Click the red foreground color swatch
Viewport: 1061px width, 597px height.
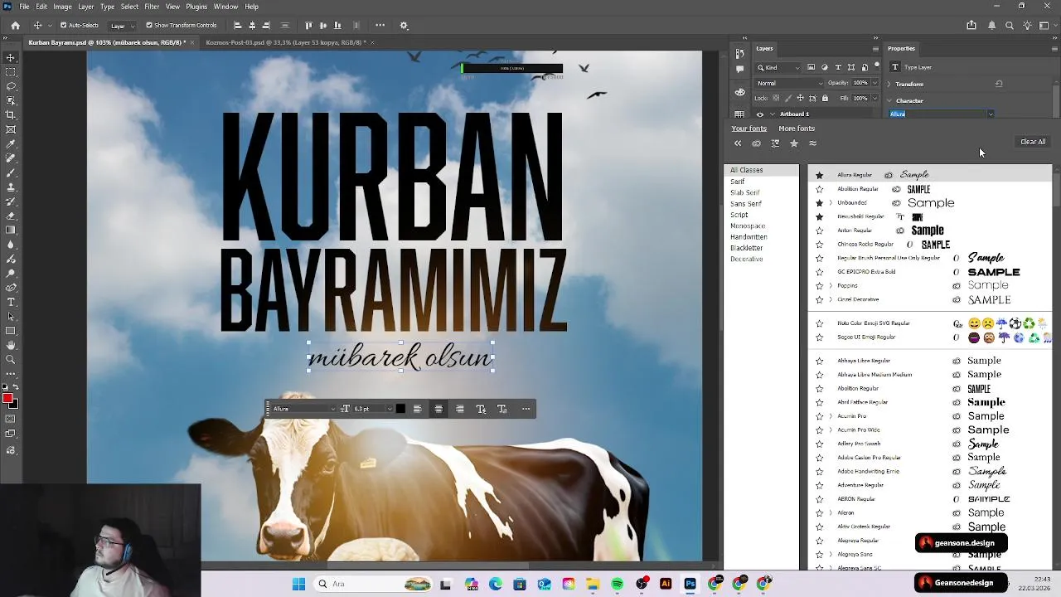pyautogui.click(x=7, y=399)
